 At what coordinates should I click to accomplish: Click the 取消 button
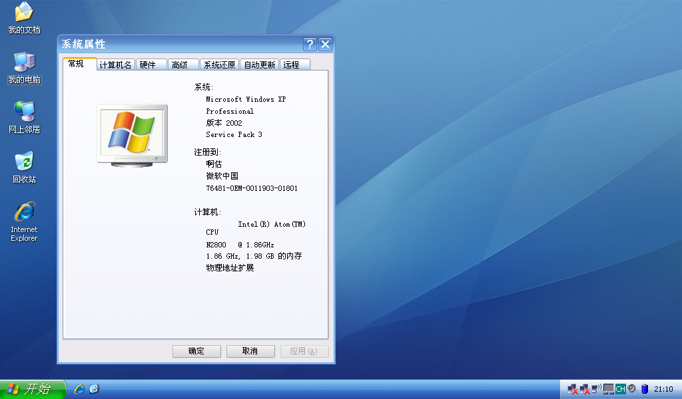(250, 351)
